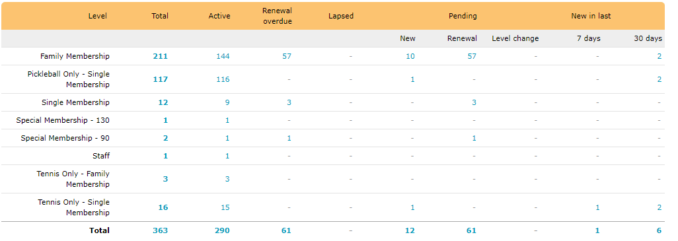678x241 pixels.
Task: Open Special Membership - 90 total 2
Action: click(165, 138)
